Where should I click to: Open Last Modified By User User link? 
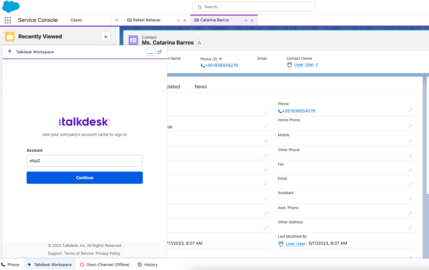296,243
